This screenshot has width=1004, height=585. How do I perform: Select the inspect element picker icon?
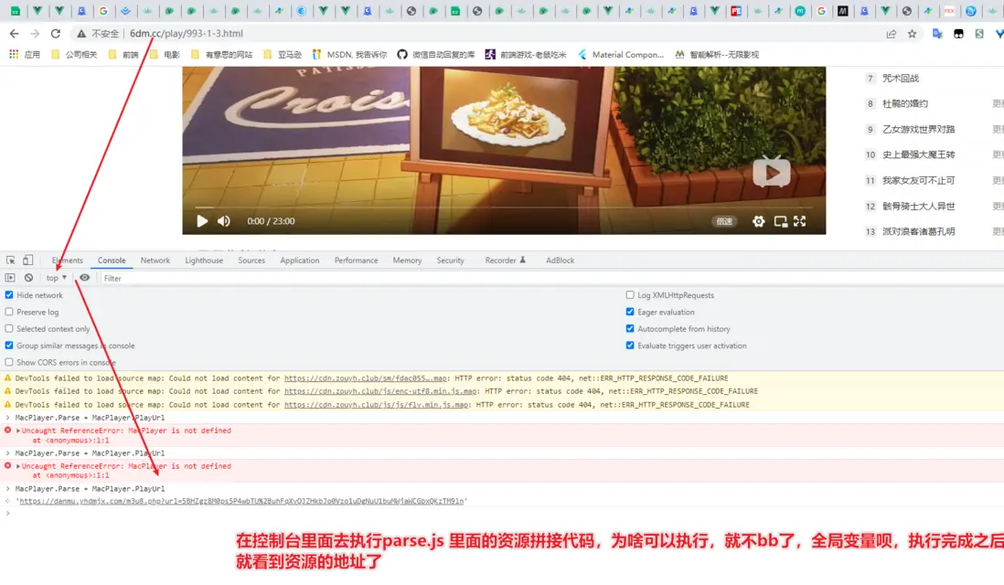(12, 260)
